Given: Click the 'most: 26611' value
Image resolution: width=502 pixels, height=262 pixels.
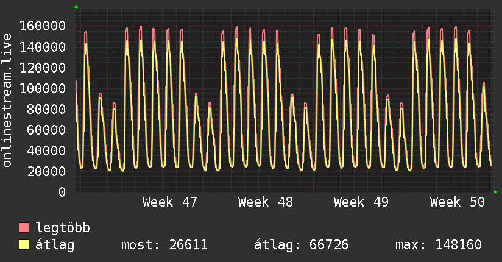Looking at the screenshot, I should [x=164, y=245].
